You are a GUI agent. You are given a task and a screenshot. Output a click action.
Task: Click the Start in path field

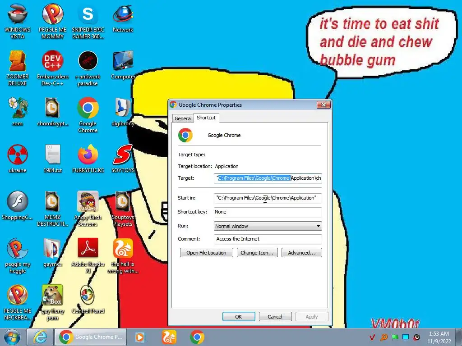[268, 198]
